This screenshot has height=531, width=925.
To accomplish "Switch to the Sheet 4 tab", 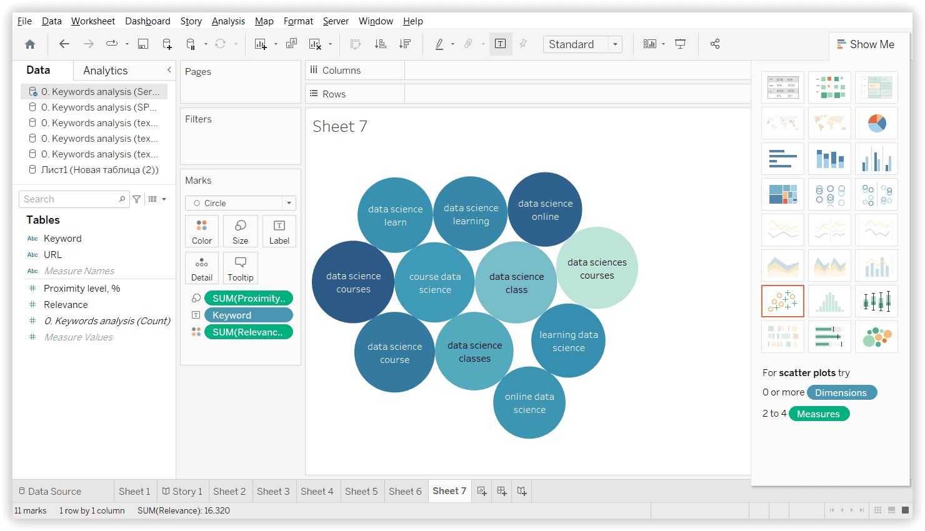I will [317, 492].
